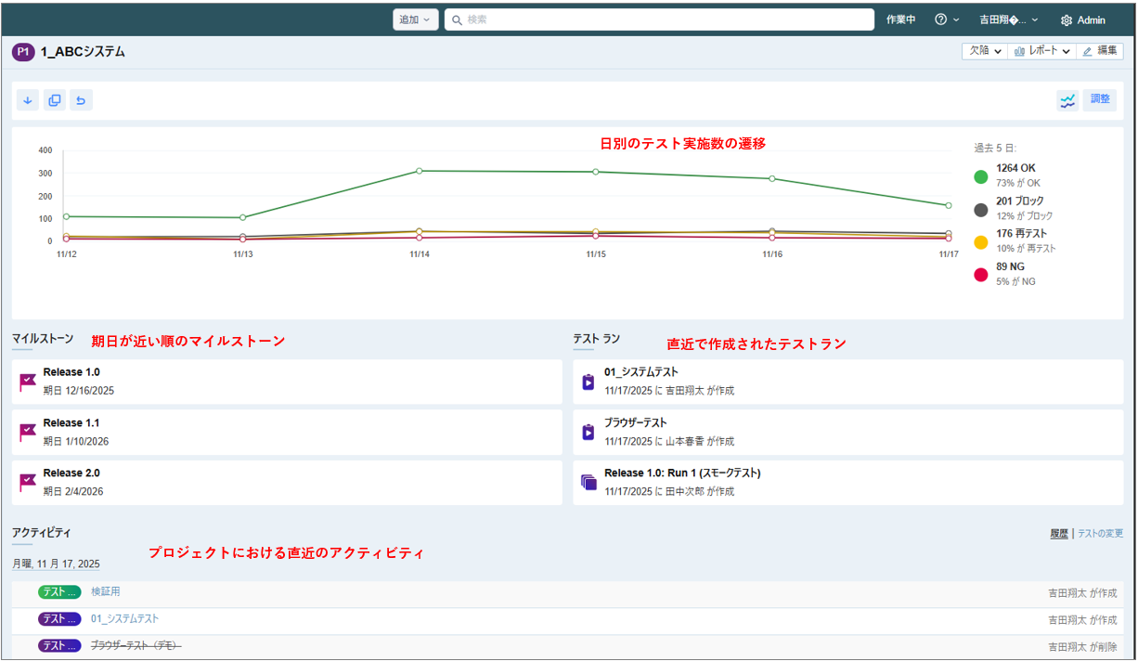Open the 検証用 activity link
The image size is (1138, 661).
click(x=106, y=592)
